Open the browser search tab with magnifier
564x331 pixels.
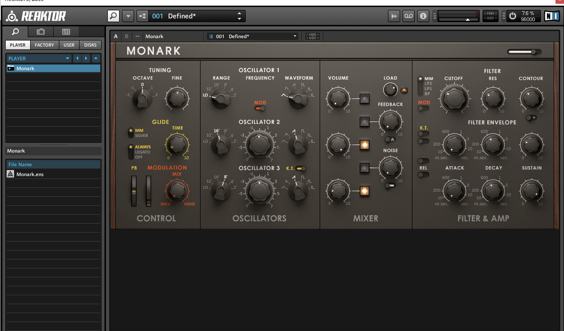tap(16, 32)
